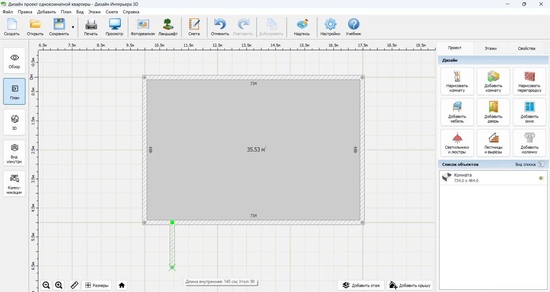This screenshot has height=292, width=550.
Task: Switch to Вид изнутри interior view
Action: coord(15,153)
